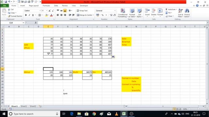Click the Copy button
Viewport: 209px width, 117px height.
[x=12, y=13]
